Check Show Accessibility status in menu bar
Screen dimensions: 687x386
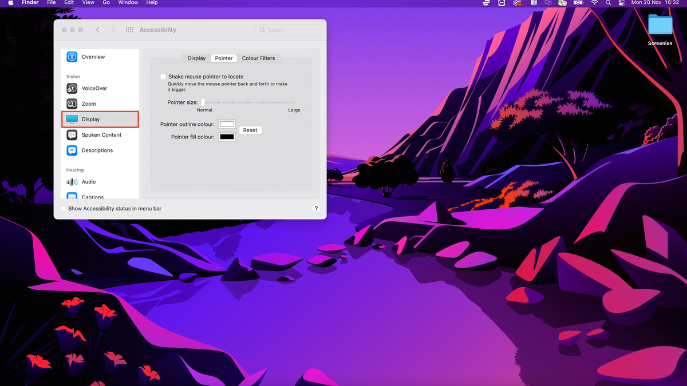pos(63,209)
